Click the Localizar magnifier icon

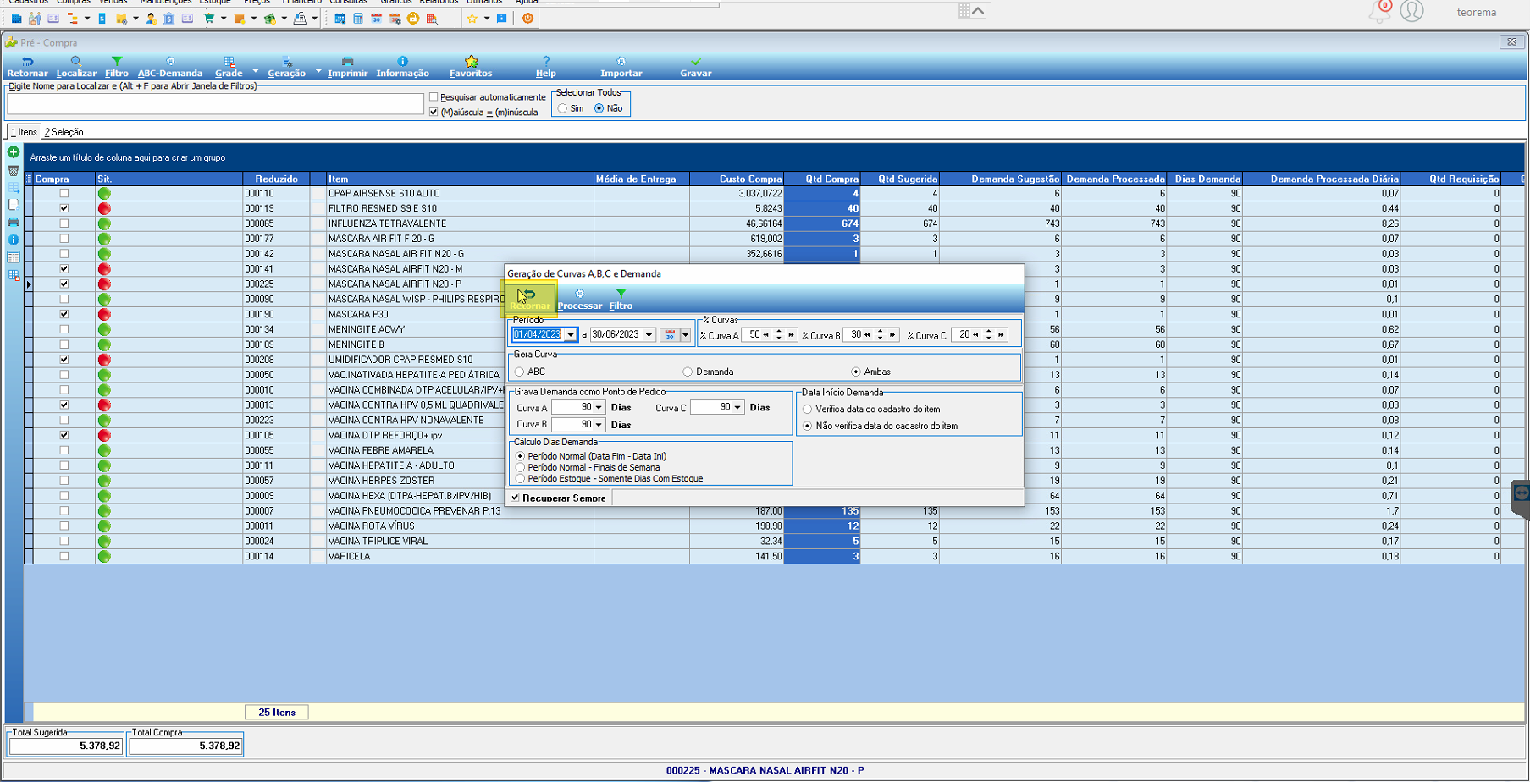pyautogui.click(x=76, y=61)
